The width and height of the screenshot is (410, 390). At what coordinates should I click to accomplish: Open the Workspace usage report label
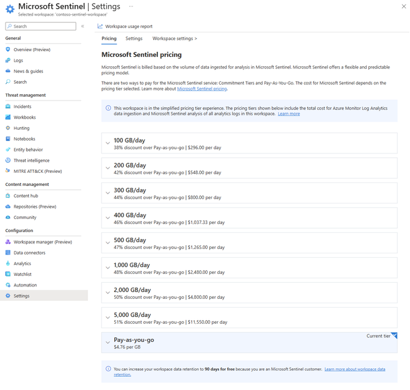pyautogui.click(x=129, y=26)
